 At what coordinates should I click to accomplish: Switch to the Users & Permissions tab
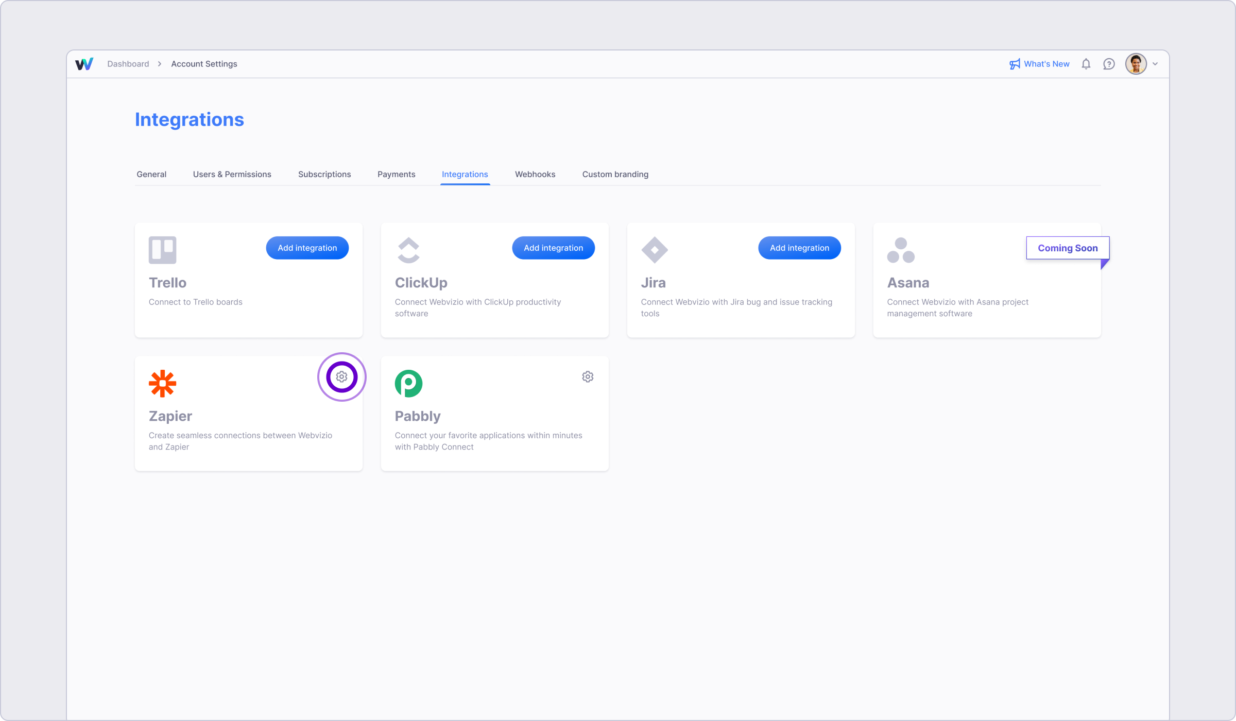coord(232,174)
